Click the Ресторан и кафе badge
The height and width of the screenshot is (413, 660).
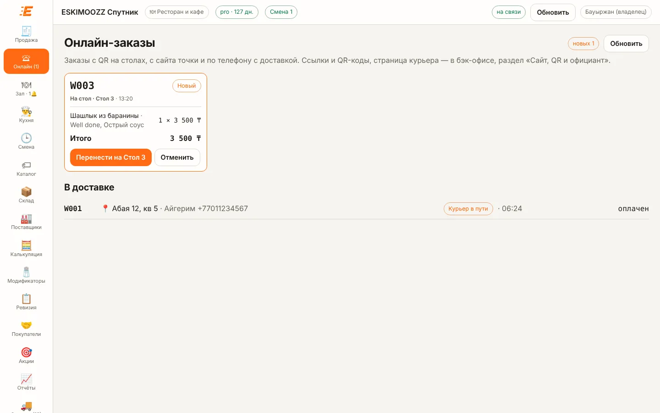tap(177, 12)
